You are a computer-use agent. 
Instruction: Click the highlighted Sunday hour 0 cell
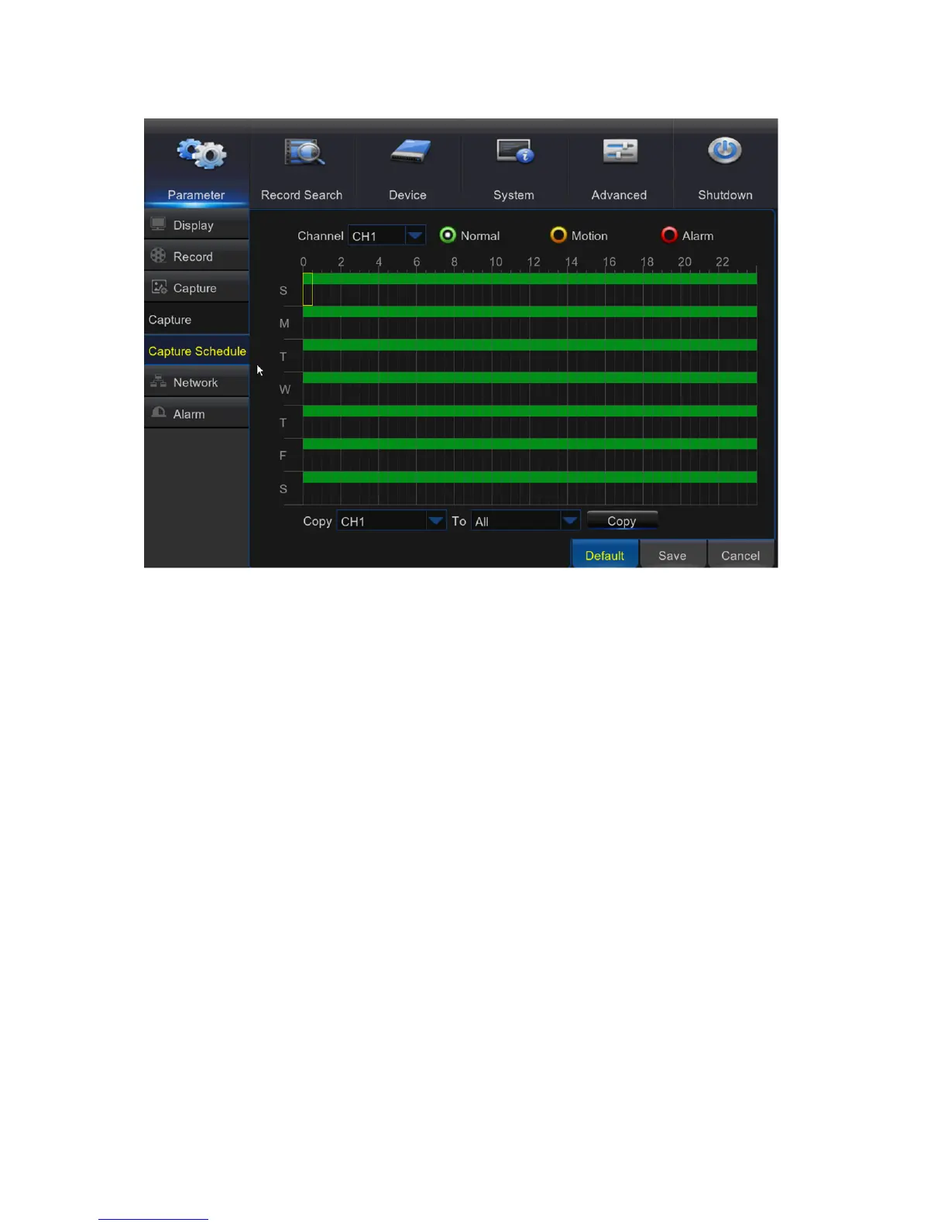(x=307, y=289)
